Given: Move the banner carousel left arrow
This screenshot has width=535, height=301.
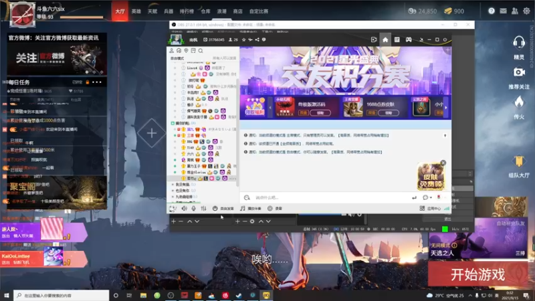Looking at the screenshot, I should (270, 108).
